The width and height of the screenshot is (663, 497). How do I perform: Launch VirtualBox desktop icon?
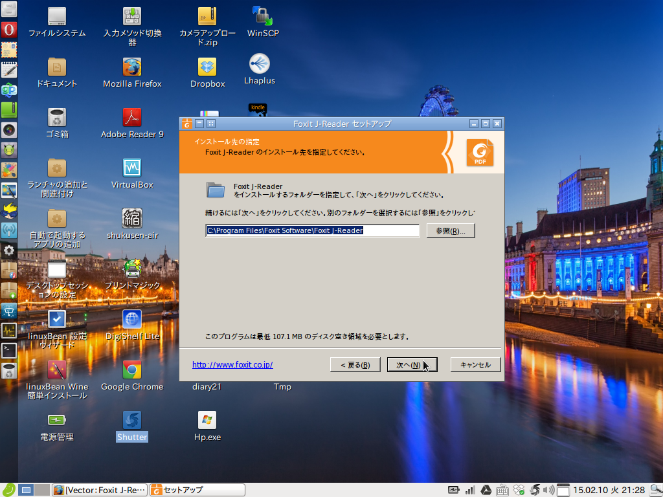(x=132, y=168)
